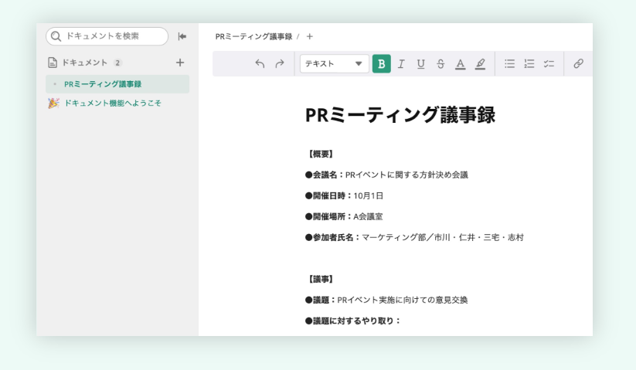Click the plus next to breadcrumb

(310, 36)
